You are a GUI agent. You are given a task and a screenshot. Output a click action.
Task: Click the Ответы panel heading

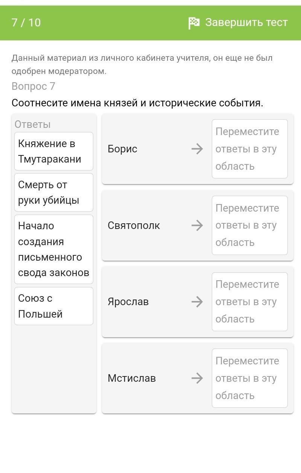[x=32, y=124]
